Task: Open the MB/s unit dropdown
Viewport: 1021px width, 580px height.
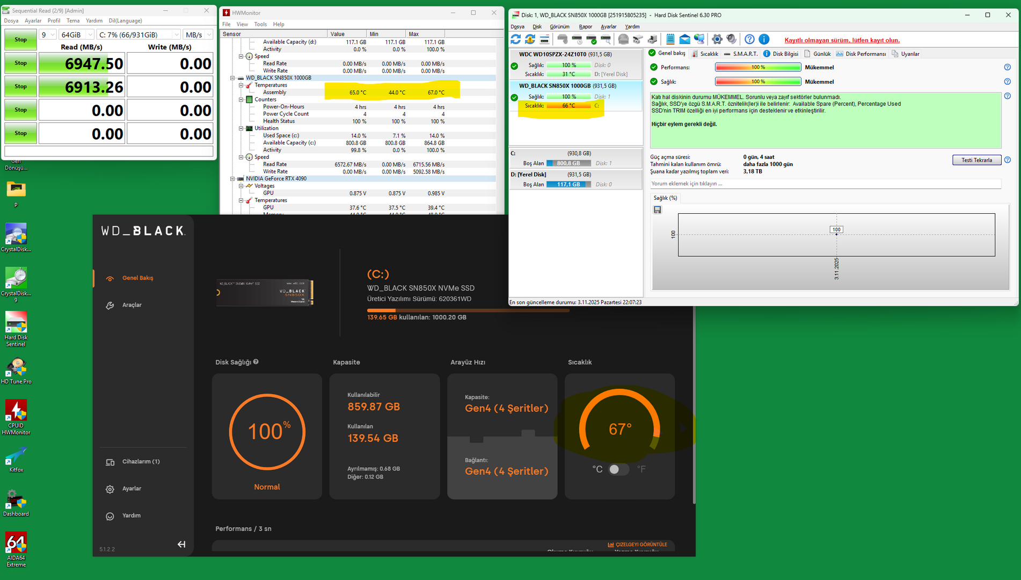Action: (198, 35)
